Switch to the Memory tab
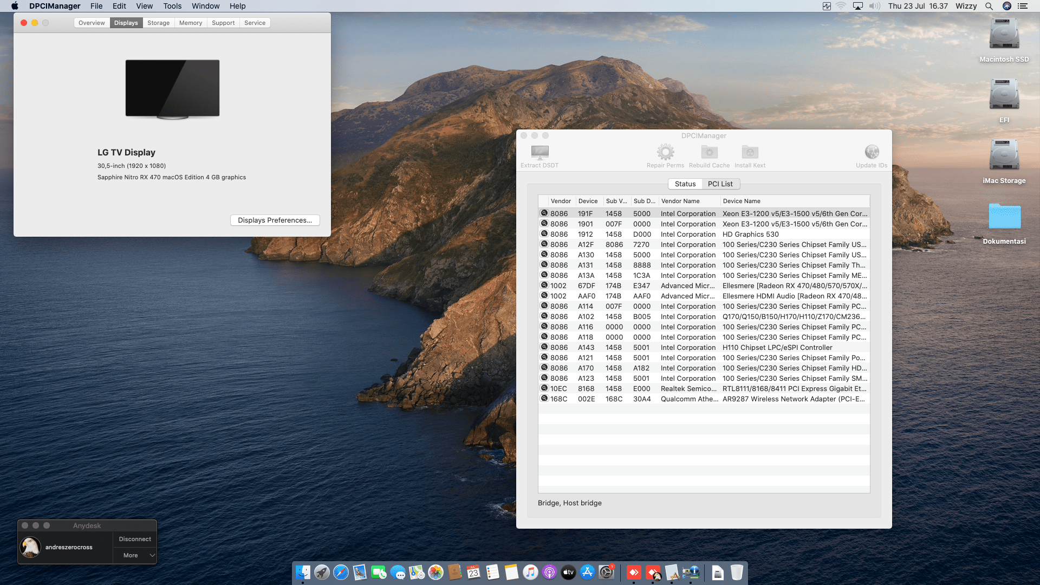Viewport: 1040px width, 585px height. [x=191, y=23]
